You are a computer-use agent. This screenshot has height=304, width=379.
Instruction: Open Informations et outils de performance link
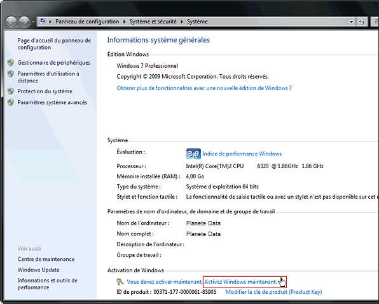[x=47, y=284]
